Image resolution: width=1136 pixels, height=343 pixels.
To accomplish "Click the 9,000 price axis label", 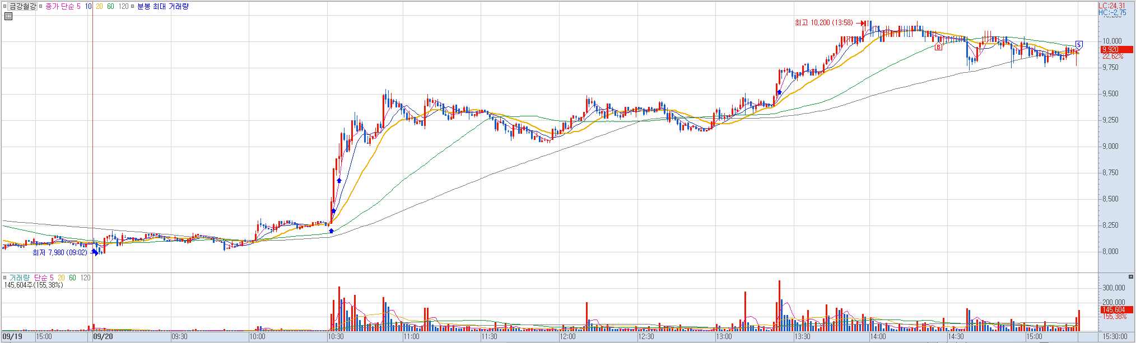I will [x=1110, y=147].
